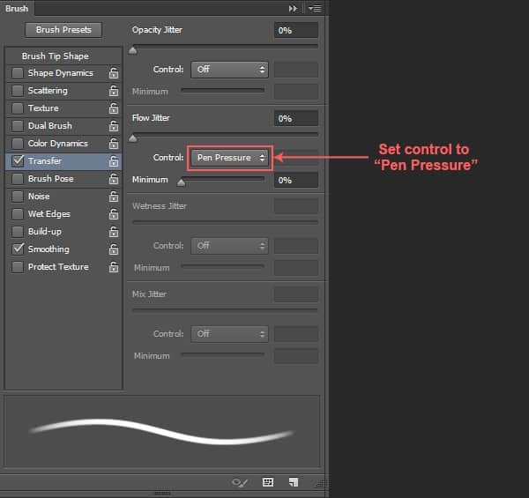The image size is (529, 498).
Task: Enable the Noise checkbox
Action: coord(18,197)
